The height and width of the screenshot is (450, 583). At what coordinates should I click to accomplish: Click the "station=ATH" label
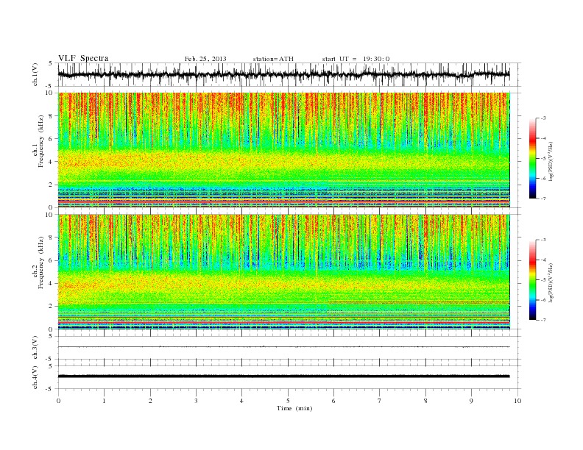click(273, 59)
